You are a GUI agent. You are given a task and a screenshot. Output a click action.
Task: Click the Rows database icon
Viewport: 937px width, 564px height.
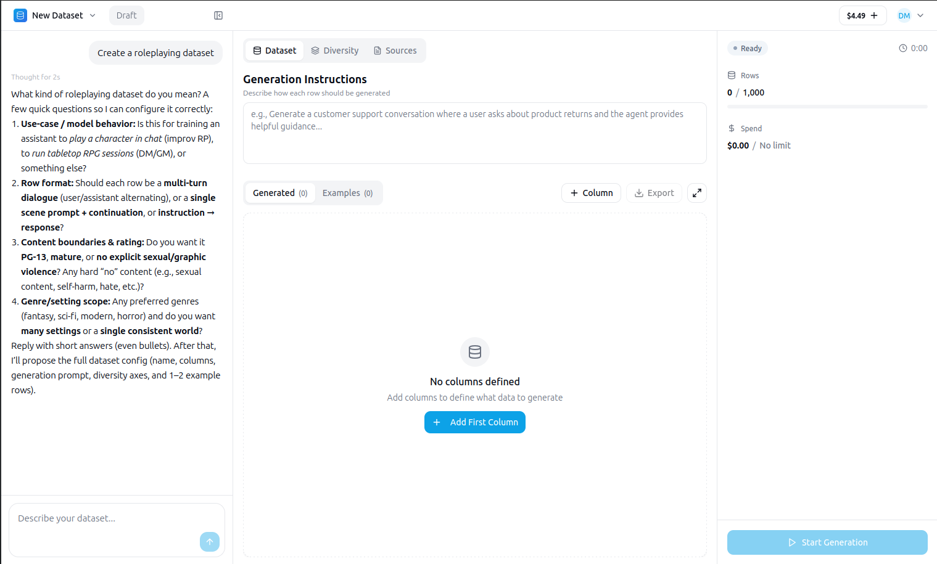731,75
